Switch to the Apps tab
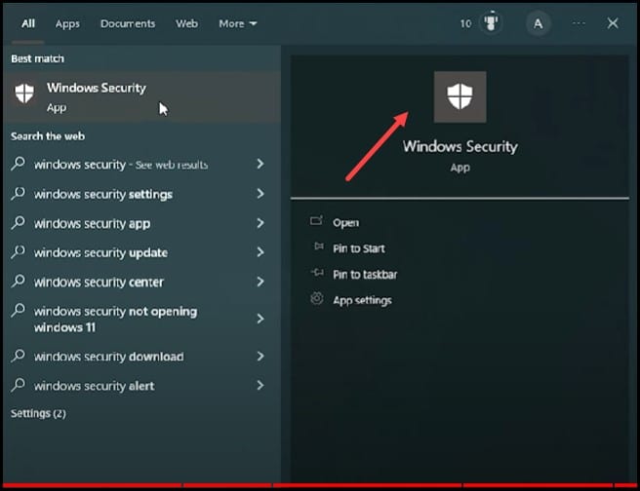The width and height of the screenshot is (640, 491). coord(67,24)
